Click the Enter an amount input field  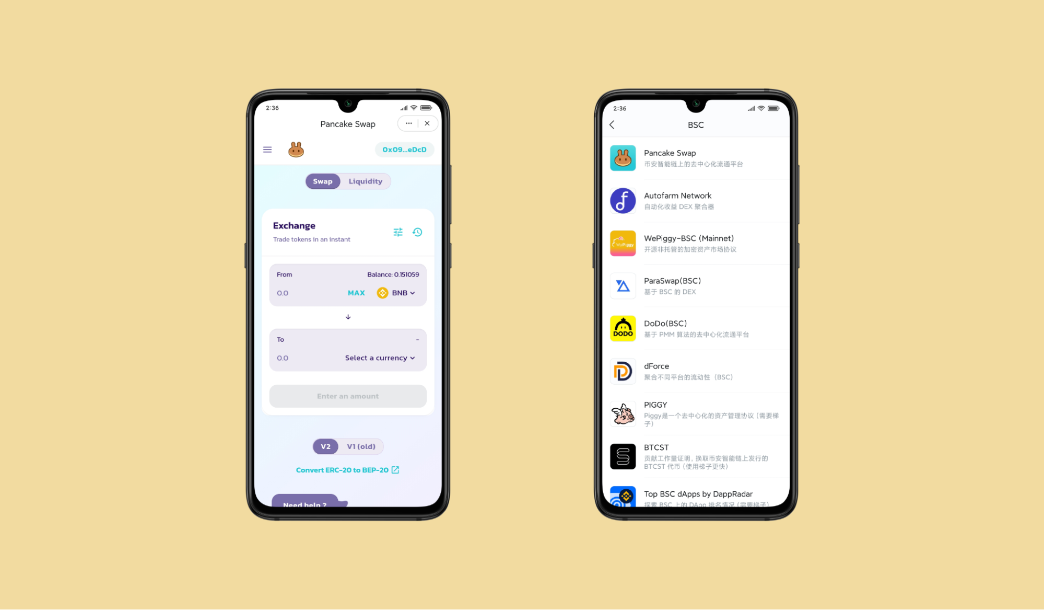coord(348,396)
